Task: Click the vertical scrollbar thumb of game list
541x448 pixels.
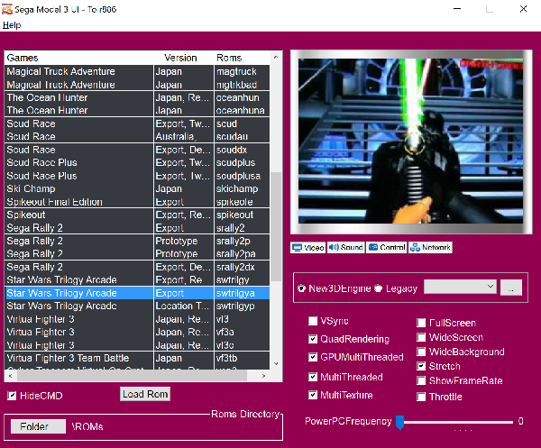Action: pos(276,226)
